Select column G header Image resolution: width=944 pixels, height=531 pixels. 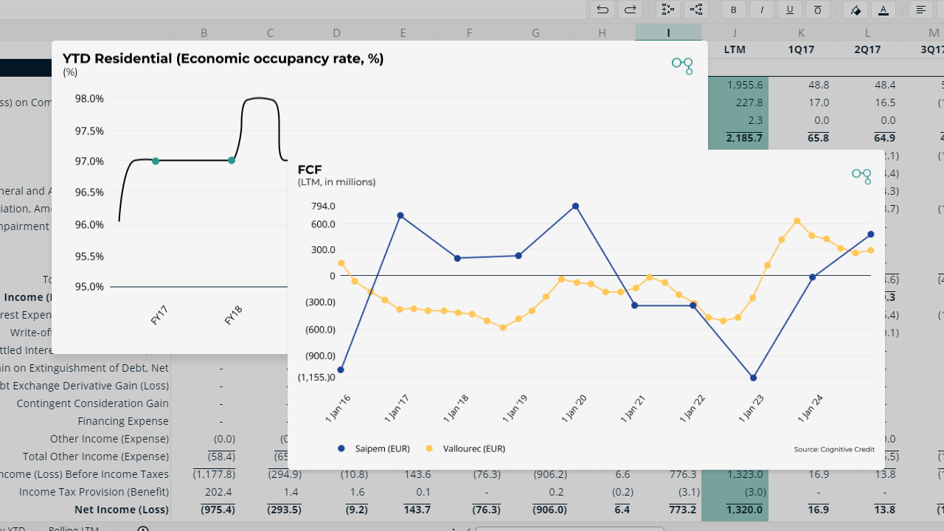click(x=535, y=32)
